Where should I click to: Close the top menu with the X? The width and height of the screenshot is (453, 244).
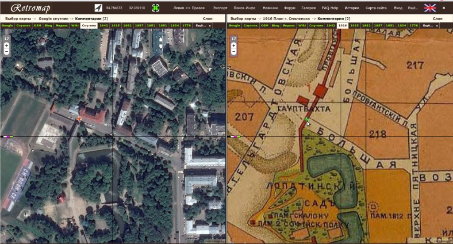pyautogui.click(x=444, y=8)
